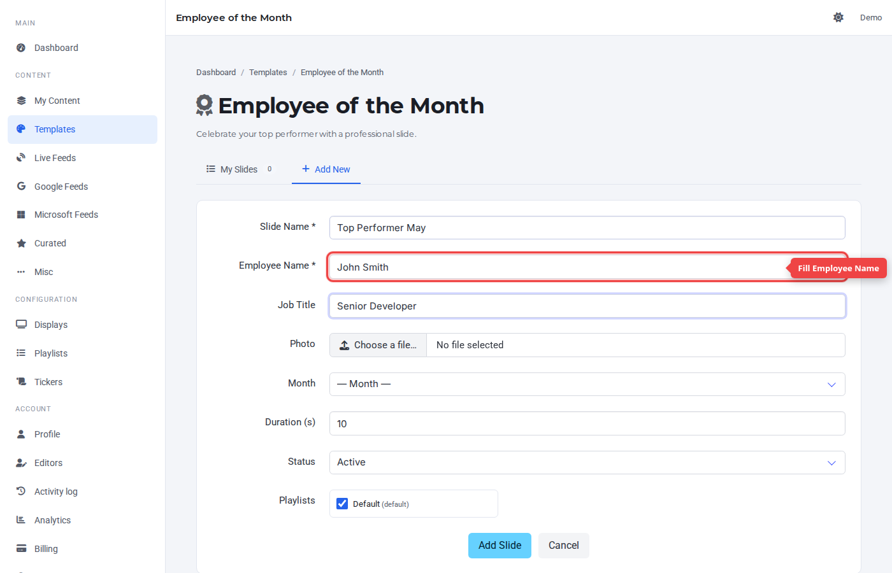Click the Billing credit card icon
Screen dimensions: 892x573
(21, 549)
